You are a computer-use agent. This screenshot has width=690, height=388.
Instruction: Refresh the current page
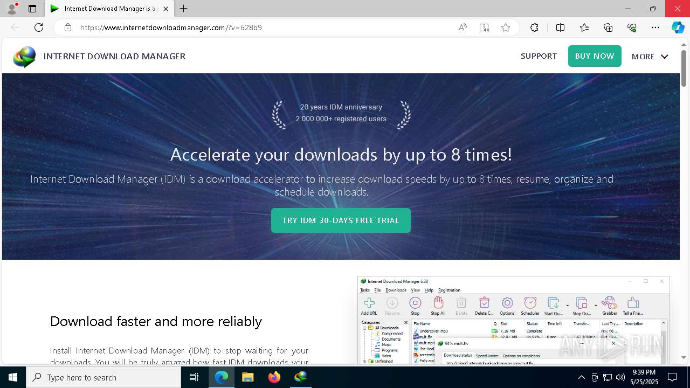tap(39, 27)
